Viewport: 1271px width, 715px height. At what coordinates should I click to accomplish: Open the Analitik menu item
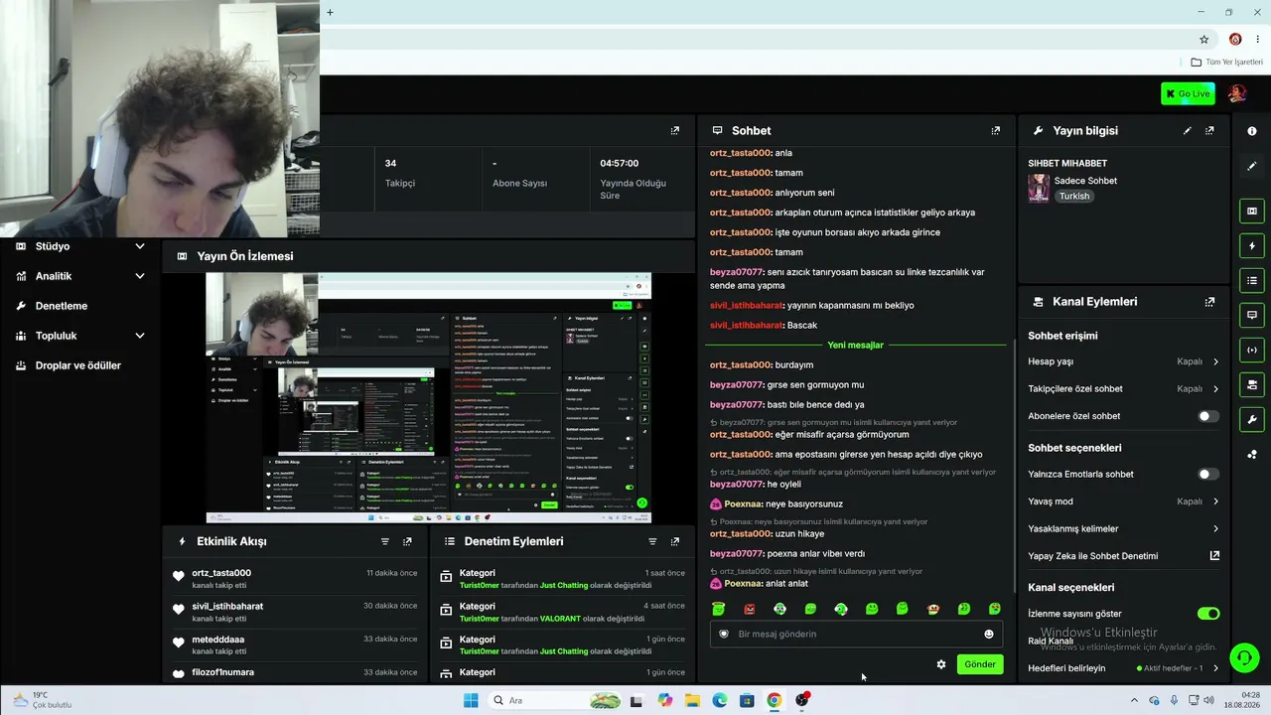[54, 276]
